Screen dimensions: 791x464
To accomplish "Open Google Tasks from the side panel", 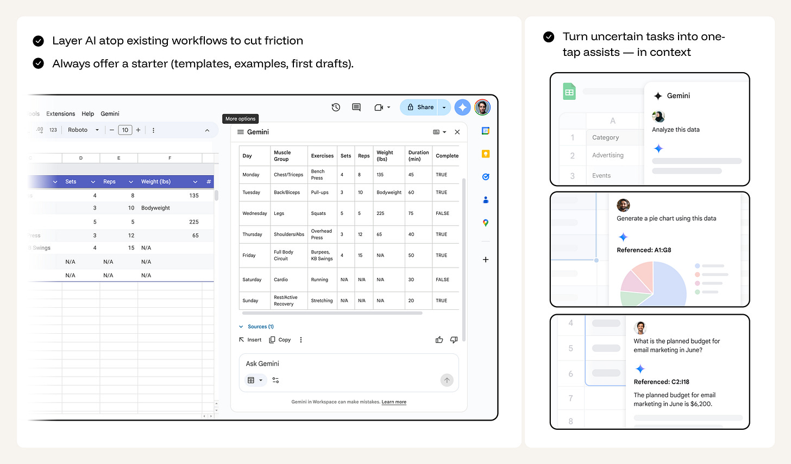I will click(x=485, y=176).
